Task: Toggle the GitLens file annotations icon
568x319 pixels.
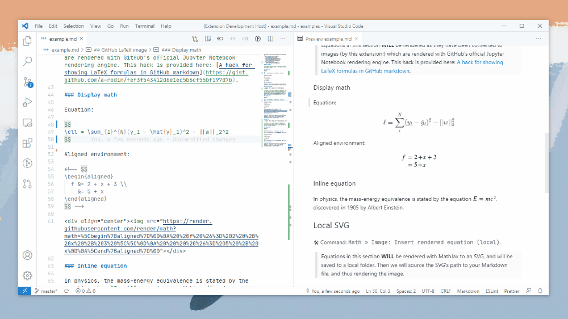Action: 257,39
